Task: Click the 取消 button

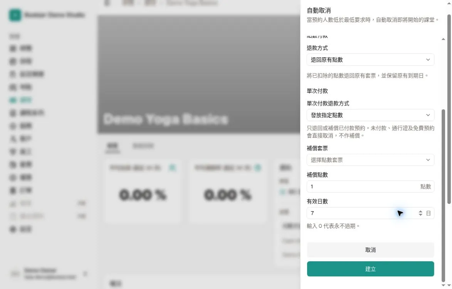Action: coord(370,250)
